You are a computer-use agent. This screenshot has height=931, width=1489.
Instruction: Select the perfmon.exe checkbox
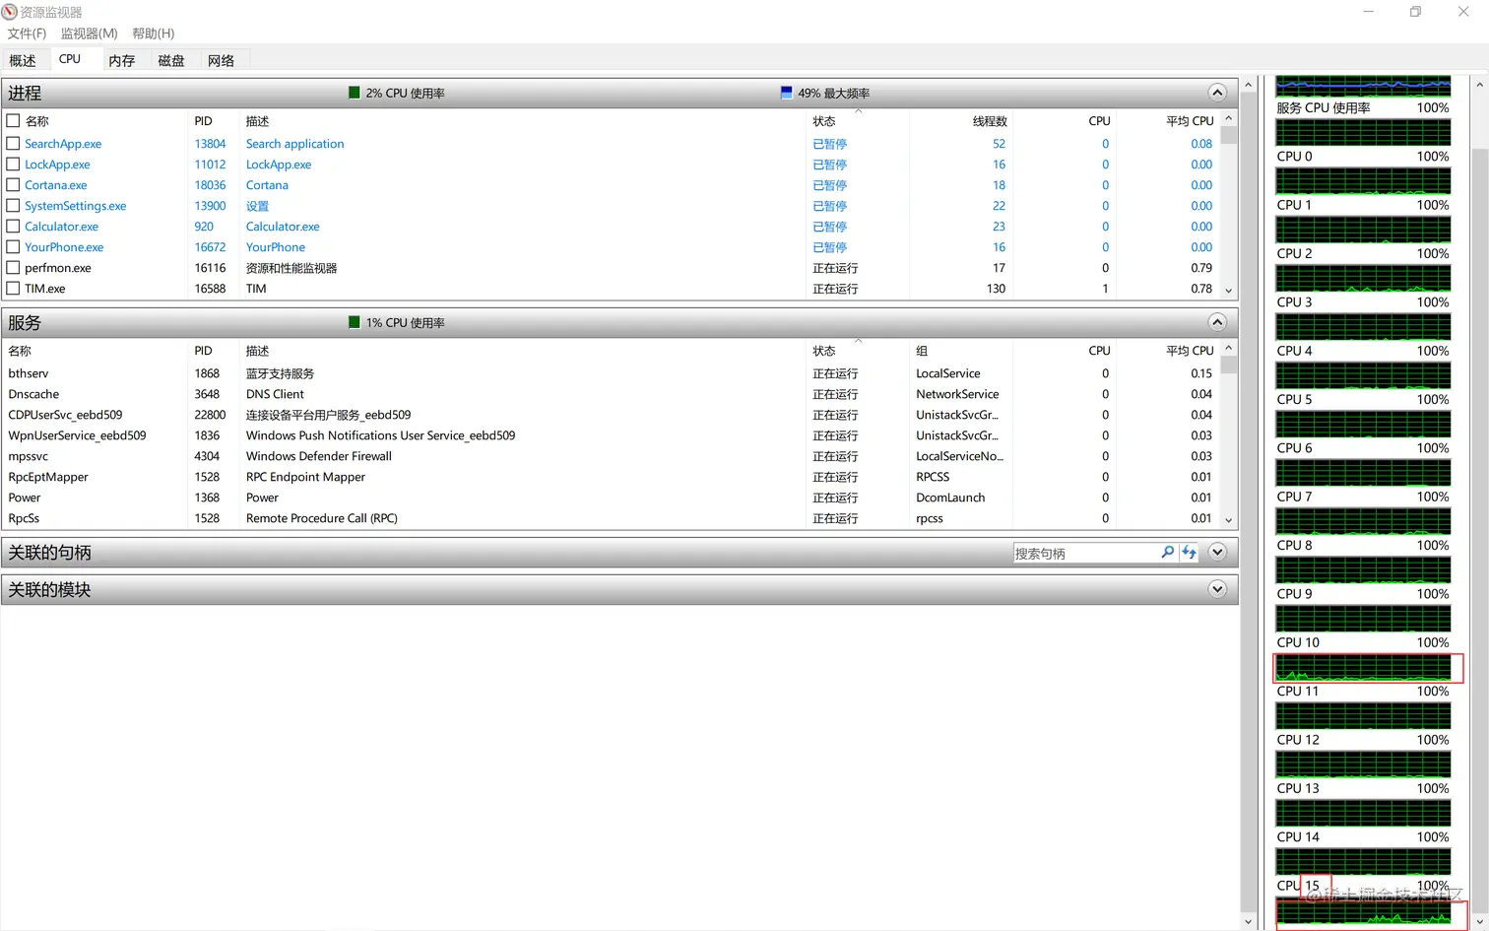[13, 267]
